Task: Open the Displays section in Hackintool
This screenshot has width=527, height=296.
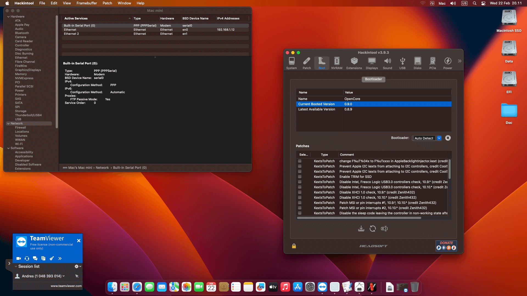Action: (372, 63)
